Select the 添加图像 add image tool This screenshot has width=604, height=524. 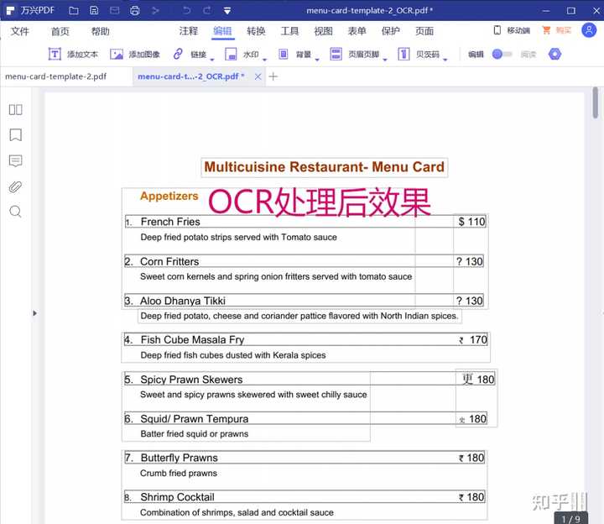(x=134, y=55)
